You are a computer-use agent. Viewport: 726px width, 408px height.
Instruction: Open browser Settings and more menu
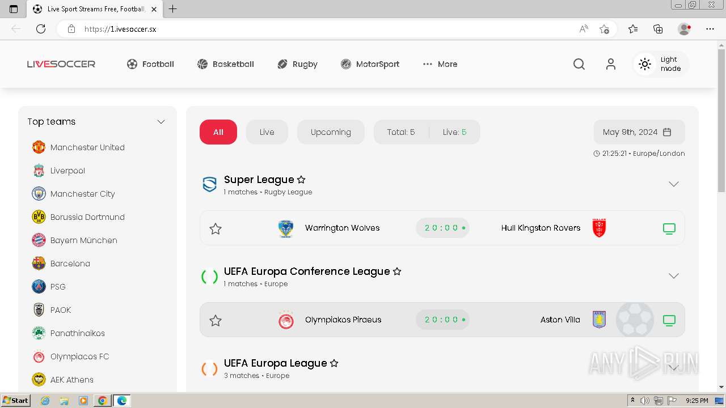click(710, 29)
